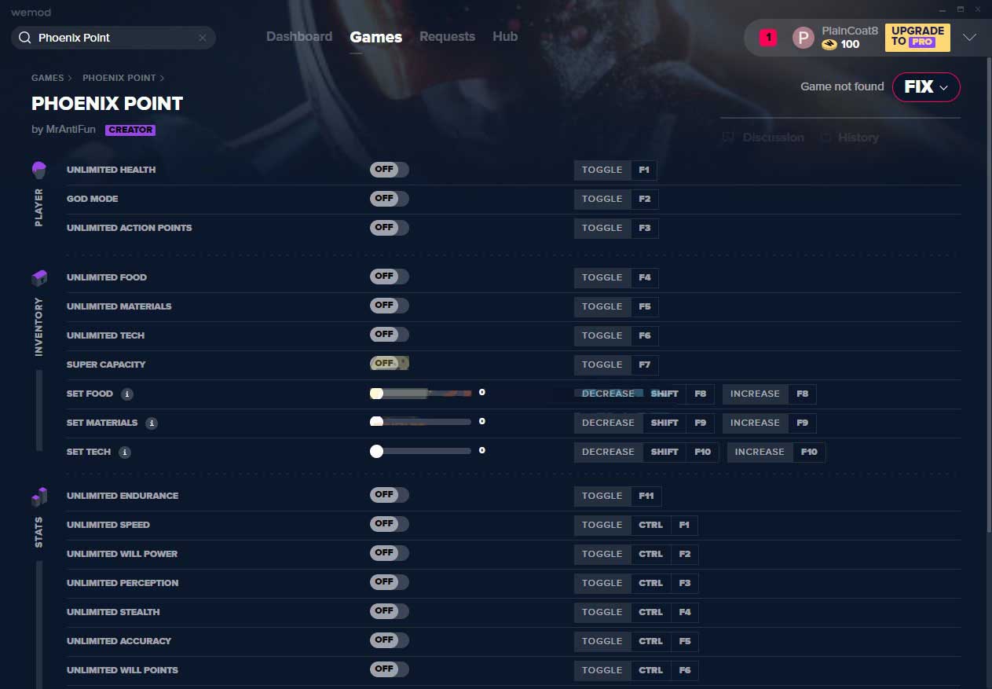
Task: Open MrAntiFun creator link
Action: (x=71, y=130)
